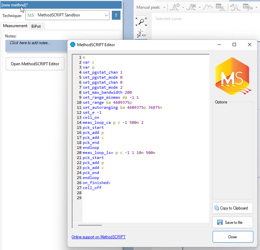Click the Notes field to add notes
260x250 pixels.
pos(37,43)
